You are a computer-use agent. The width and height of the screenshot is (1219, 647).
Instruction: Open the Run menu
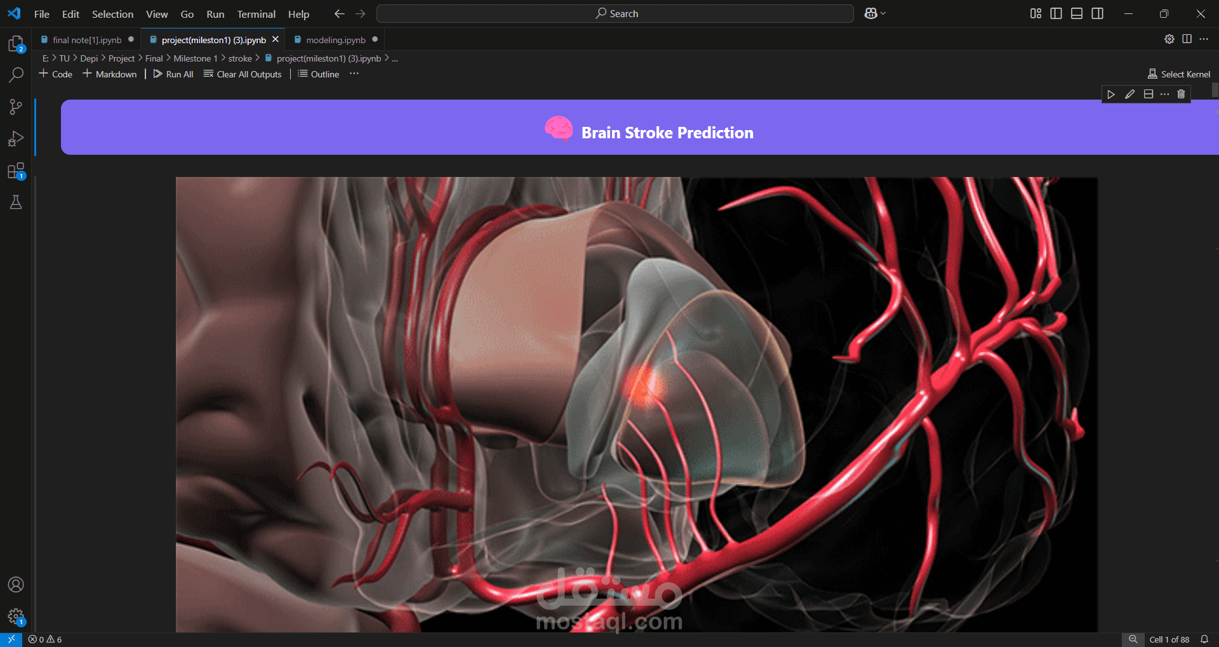[x=215, y=14]
